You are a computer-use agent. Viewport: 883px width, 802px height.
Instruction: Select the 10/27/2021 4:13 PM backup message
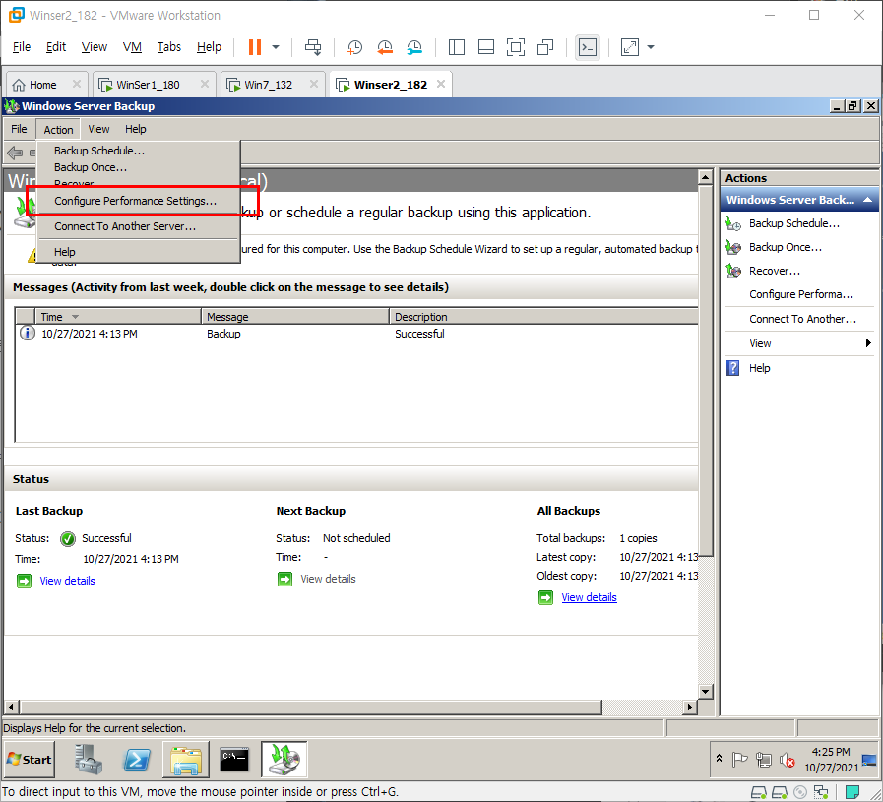(357, 334)
